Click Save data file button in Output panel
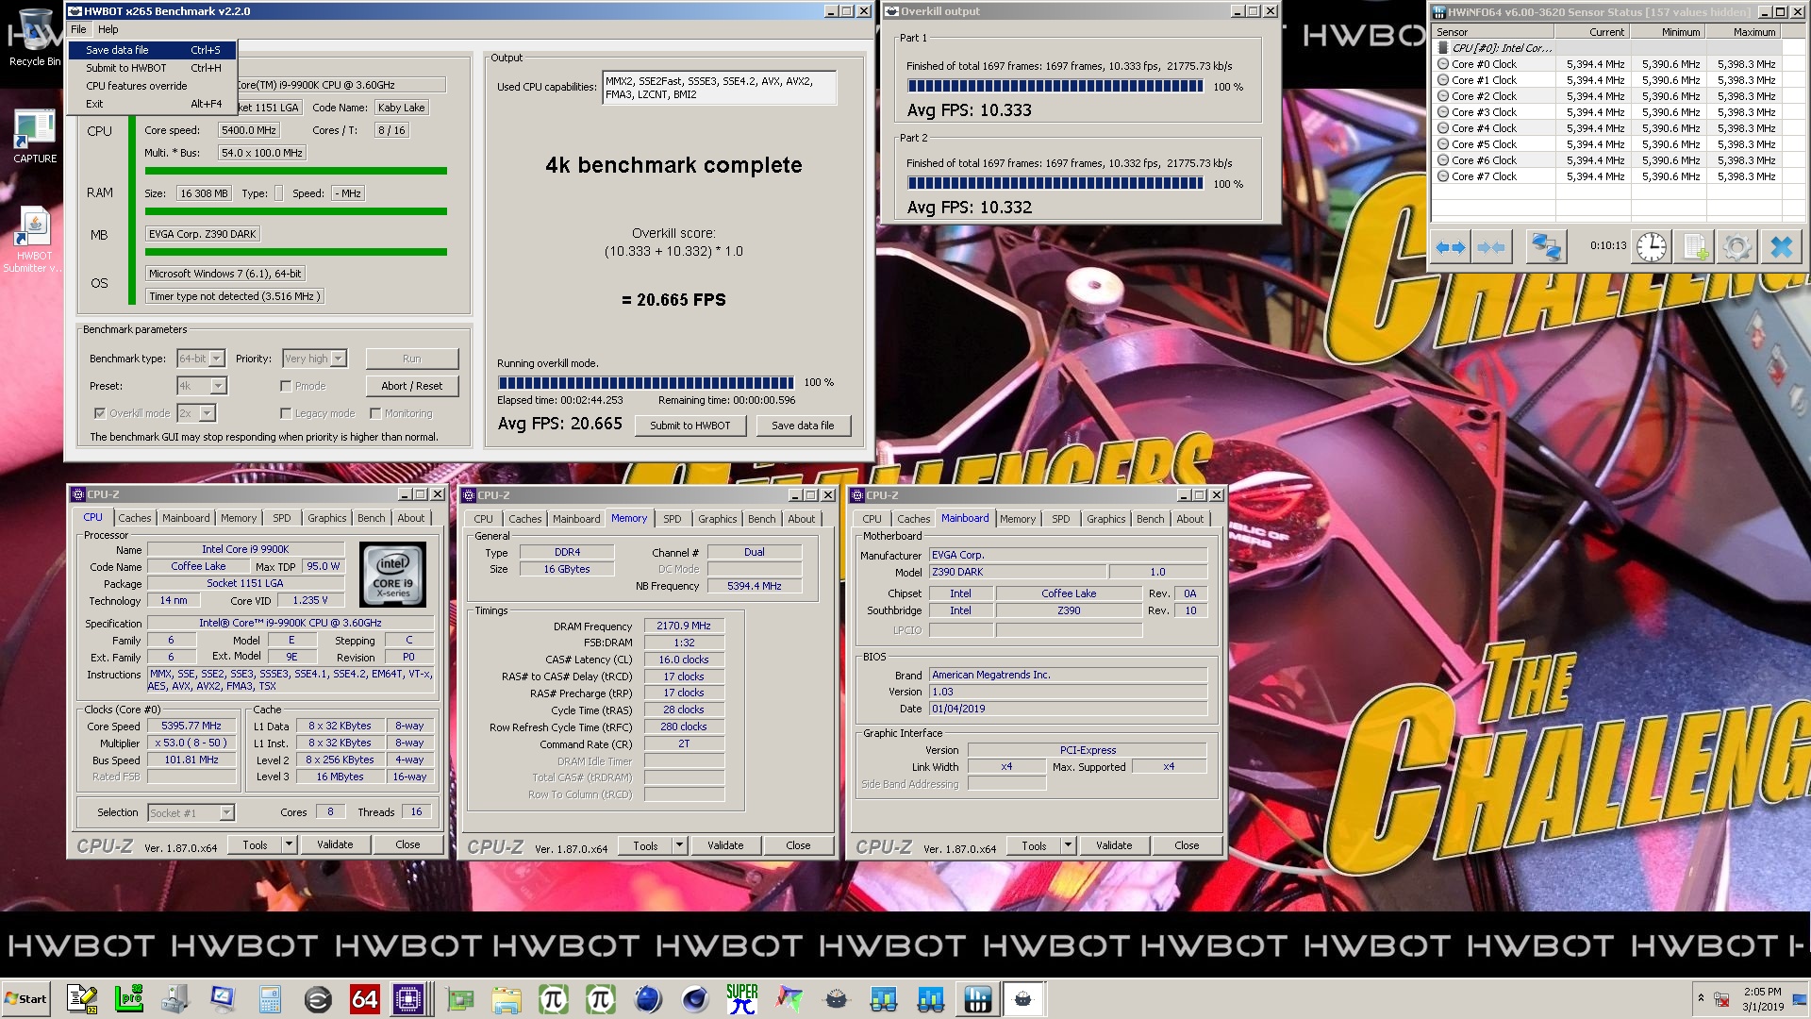This screenshot has height=1019, width=1811. (803, 426)
